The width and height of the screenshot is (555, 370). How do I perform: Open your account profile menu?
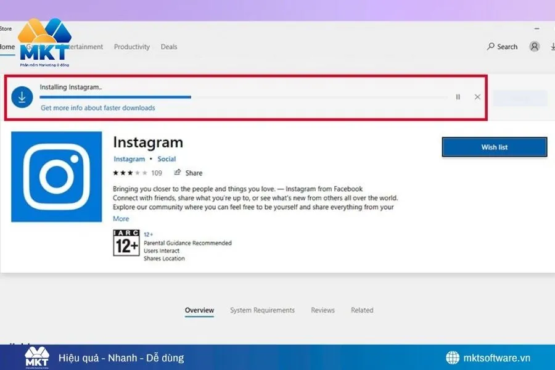tap(534, 46)
